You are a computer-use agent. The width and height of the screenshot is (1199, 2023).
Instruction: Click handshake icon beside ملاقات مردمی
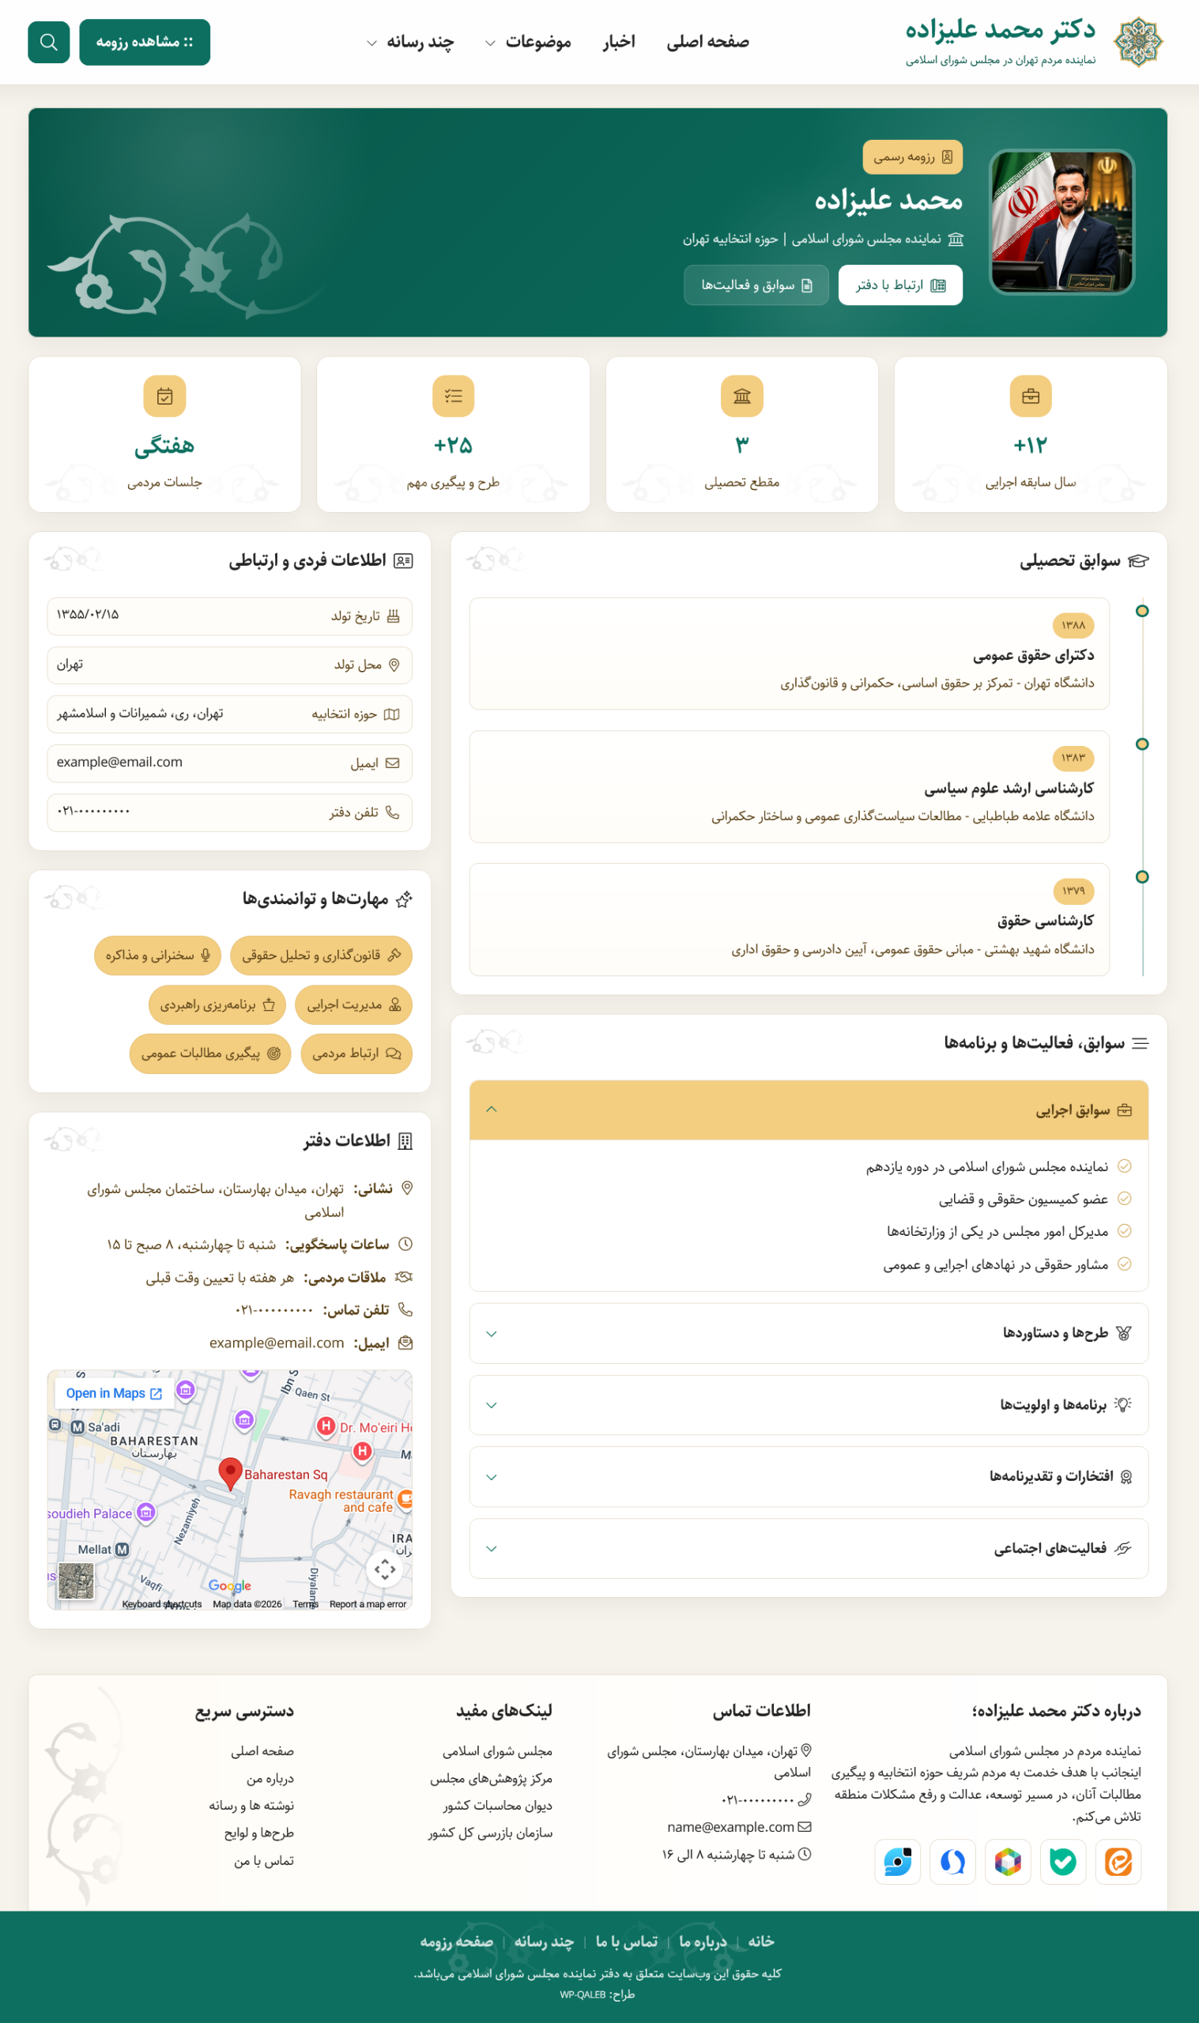pyautogui.click(x=404, y=1278)
